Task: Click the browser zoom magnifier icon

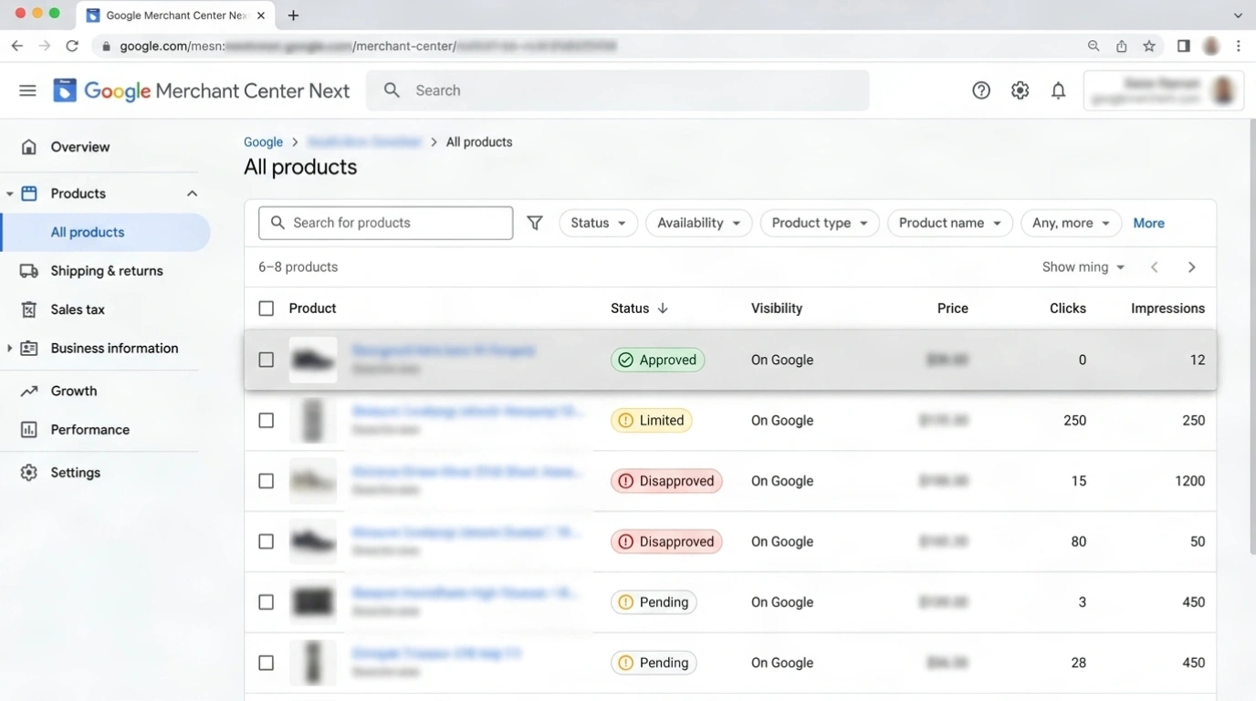Action: pos(1094,46)
